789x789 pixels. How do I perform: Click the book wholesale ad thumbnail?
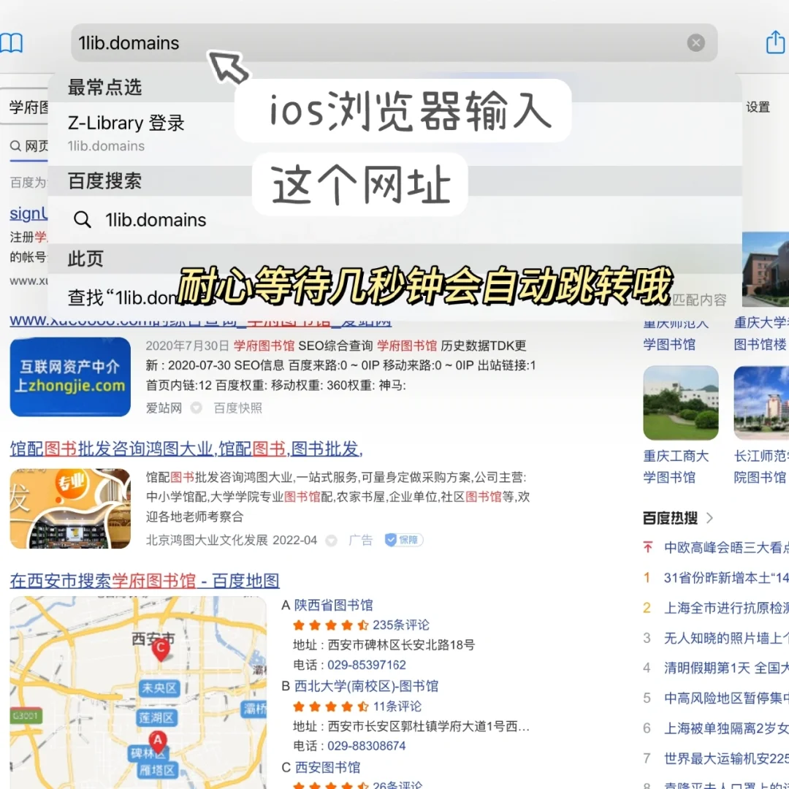[70, 508]
